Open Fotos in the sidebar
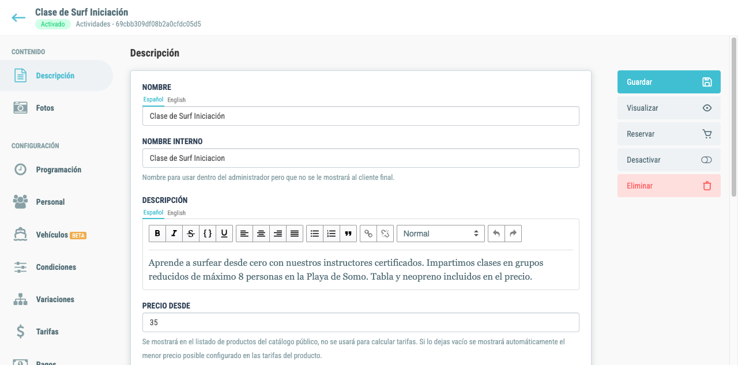 point(57,108)
